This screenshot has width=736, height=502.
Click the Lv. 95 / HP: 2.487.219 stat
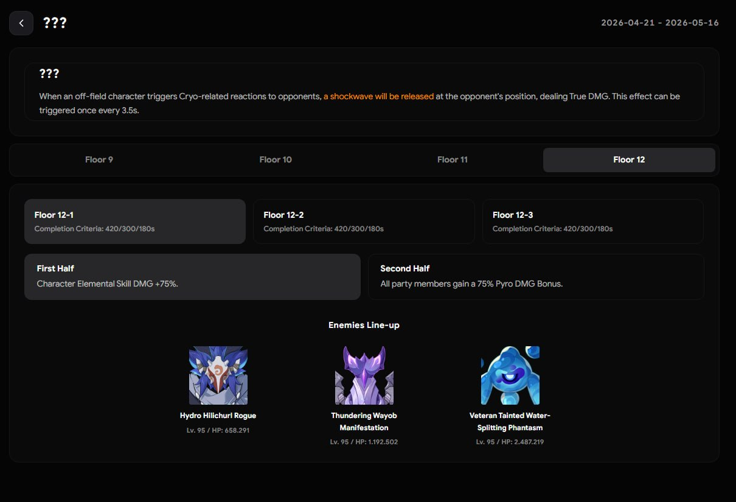click(x=510, y=442)
